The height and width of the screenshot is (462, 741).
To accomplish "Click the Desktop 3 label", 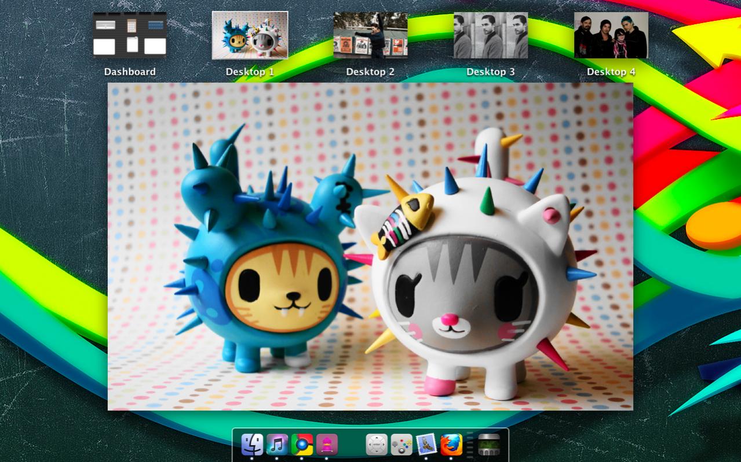I will click(491, 72).
